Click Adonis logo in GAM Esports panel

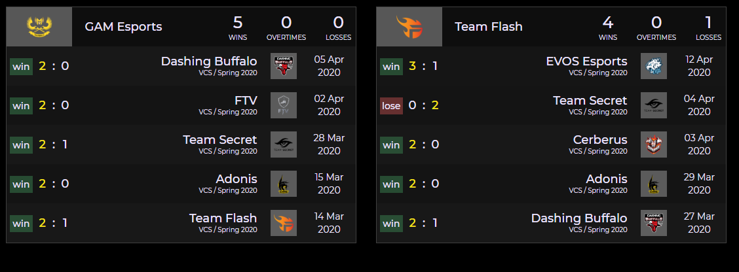[284, 184]
